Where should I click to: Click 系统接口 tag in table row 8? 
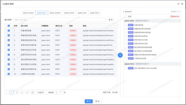(x=73, y=64)
